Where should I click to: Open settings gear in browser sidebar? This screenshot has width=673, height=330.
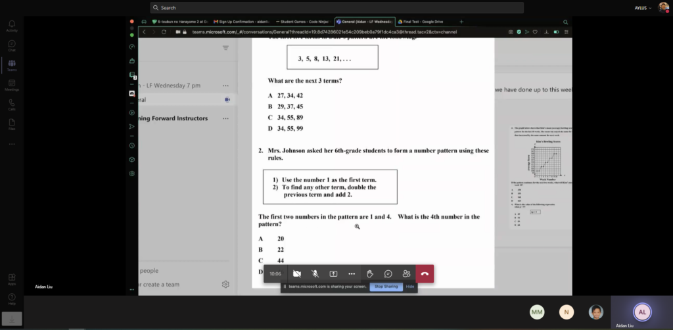[x=131, y=174]
